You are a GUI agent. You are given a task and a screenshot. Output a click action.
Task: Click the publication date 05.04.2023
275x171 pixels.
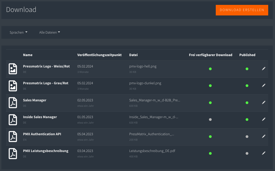(85, 134)
